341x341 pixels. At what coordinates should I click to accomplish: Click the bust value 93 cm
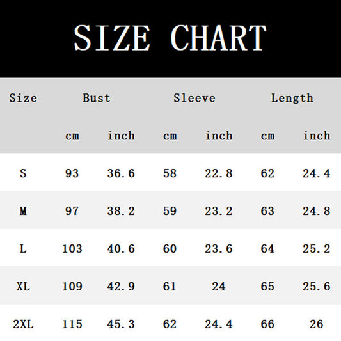[72, 173]
